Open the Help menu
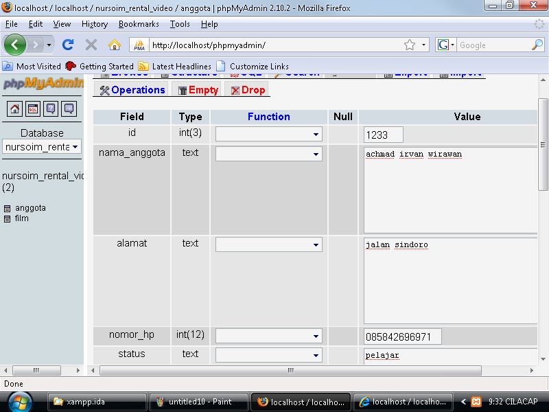The height and width of the screenshot is (412, 549). 209,24
